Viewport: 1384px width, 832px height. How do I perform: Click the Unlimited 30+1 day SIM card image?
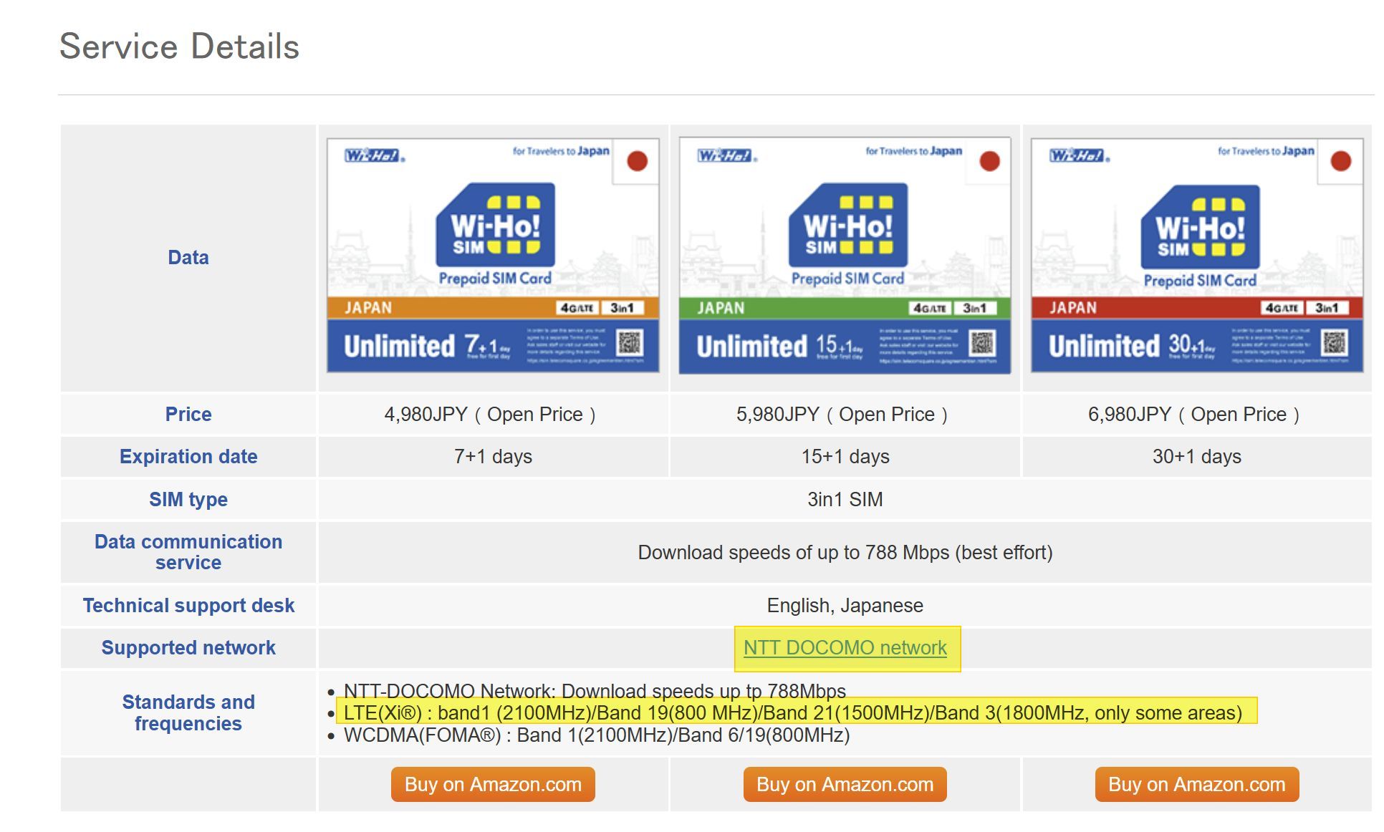point(1196,256)
